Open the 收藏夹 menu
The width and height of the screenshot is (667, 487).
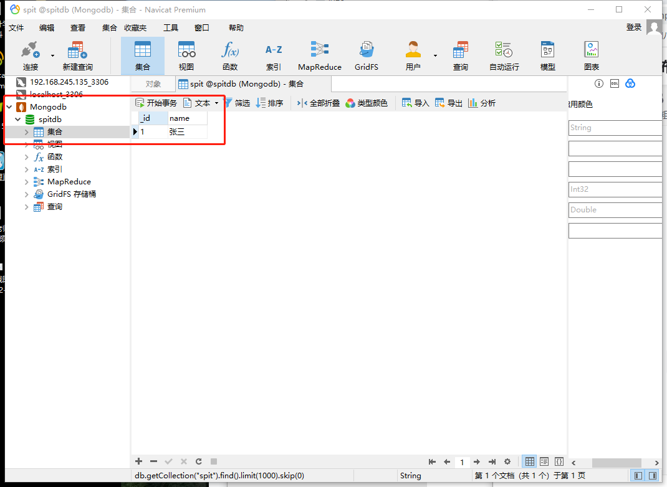tap(135, 27)
